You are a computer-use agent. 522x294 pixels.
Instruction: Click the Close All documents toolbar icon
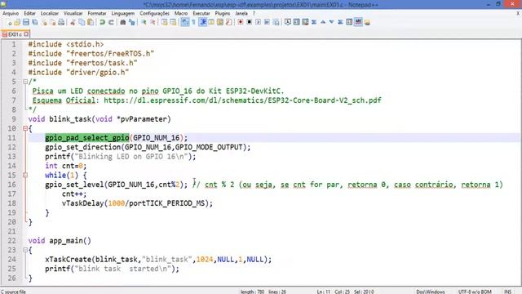[x=52, y=22]
